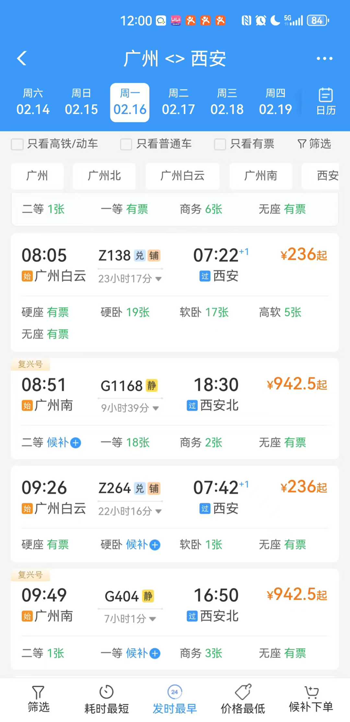Expand G404 duration 7小时1分 arrow

coord(153,619)
